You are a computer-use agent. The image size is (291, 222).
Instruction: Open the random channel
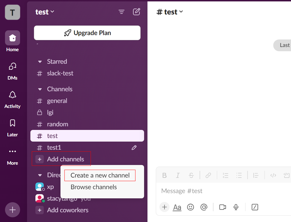pyautogui.click(x=87, y=124)
